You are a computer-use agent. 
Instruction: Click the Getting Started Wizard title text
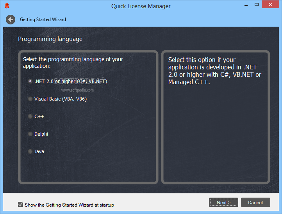tap(43, 19)
